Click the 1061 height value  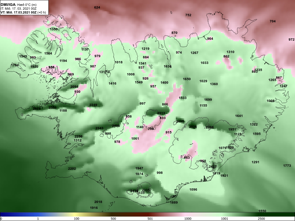click(x=135, y=138)
